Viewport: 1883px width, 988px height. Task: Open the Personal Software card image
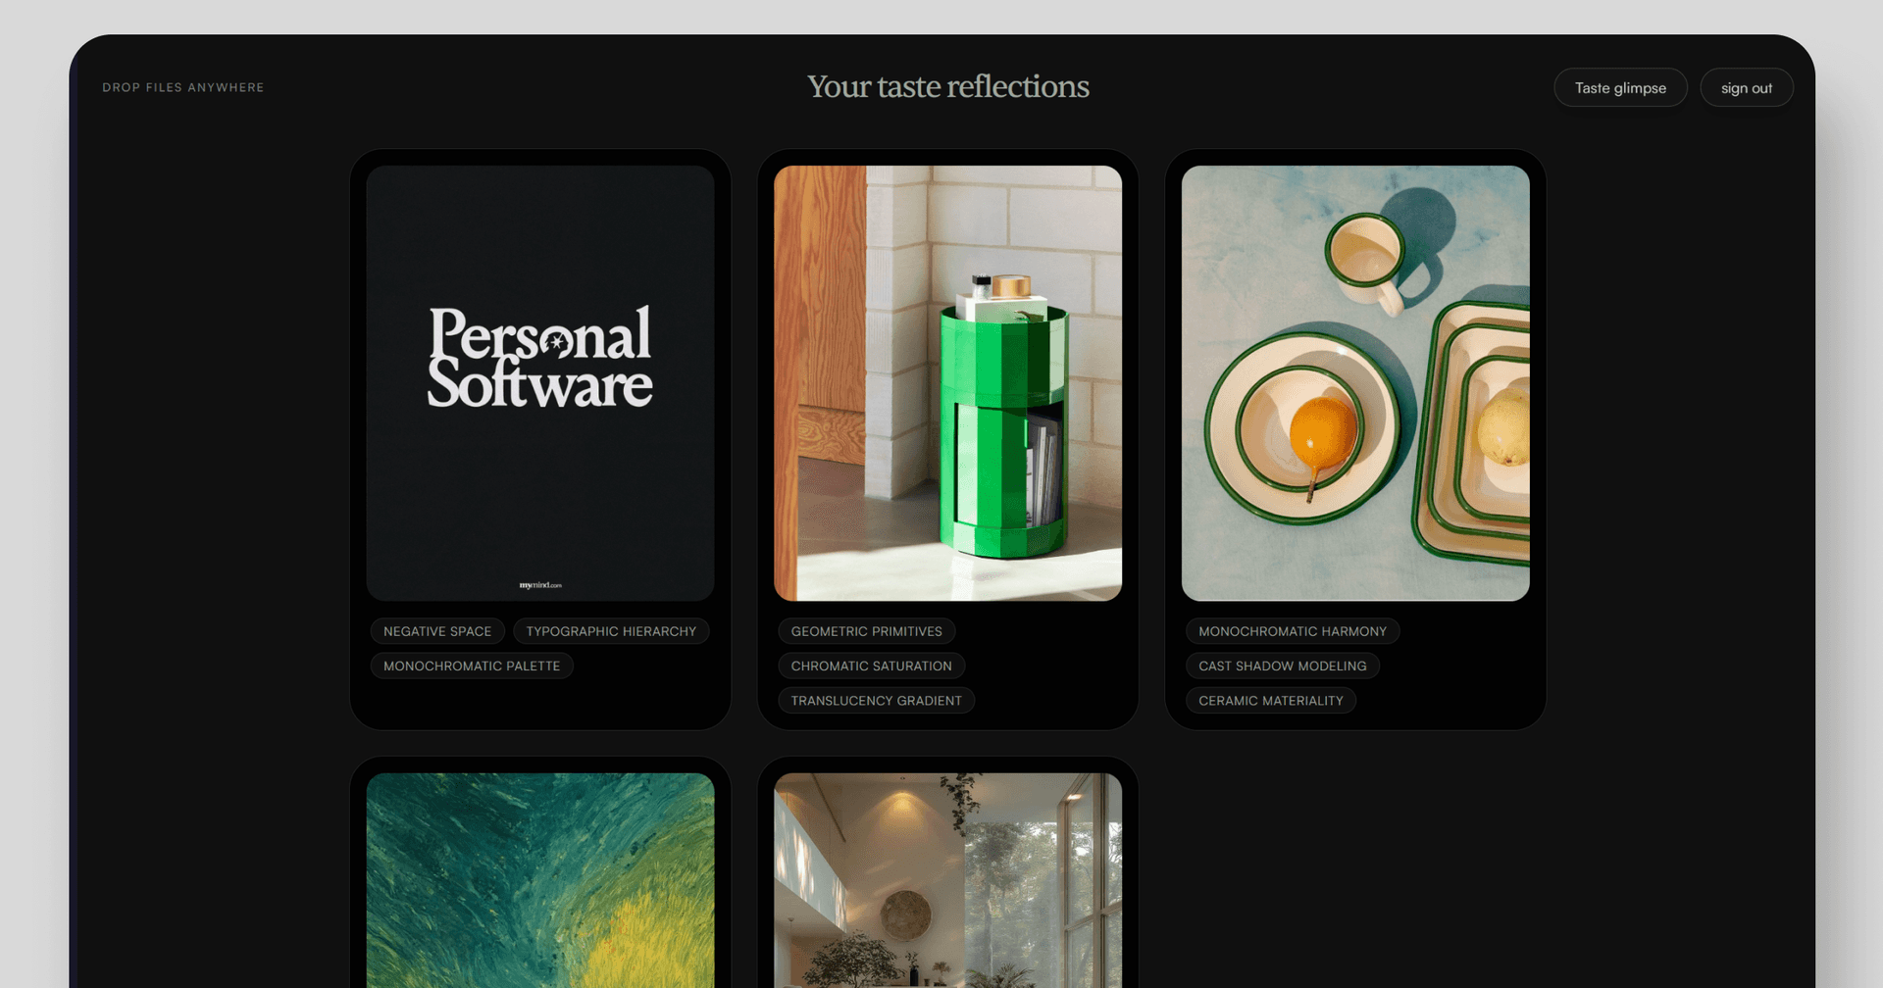(540, 382)
